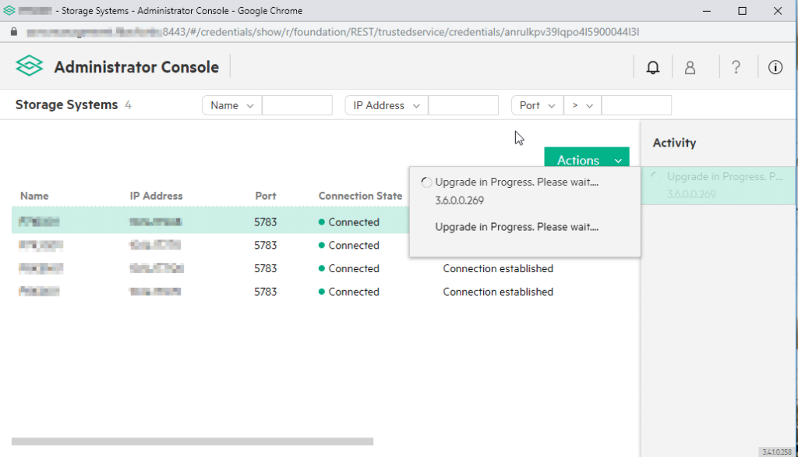Click the address bar lock icon
The width and height of the screenshot is (798, 457).
point(14,32)
